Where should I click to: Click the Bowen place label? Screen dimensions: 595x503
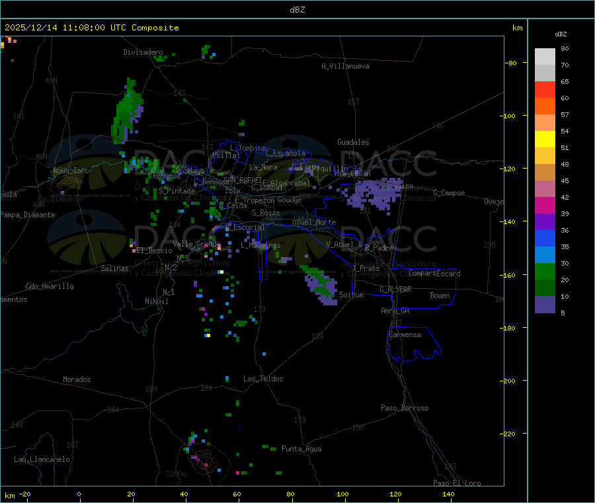440,295
